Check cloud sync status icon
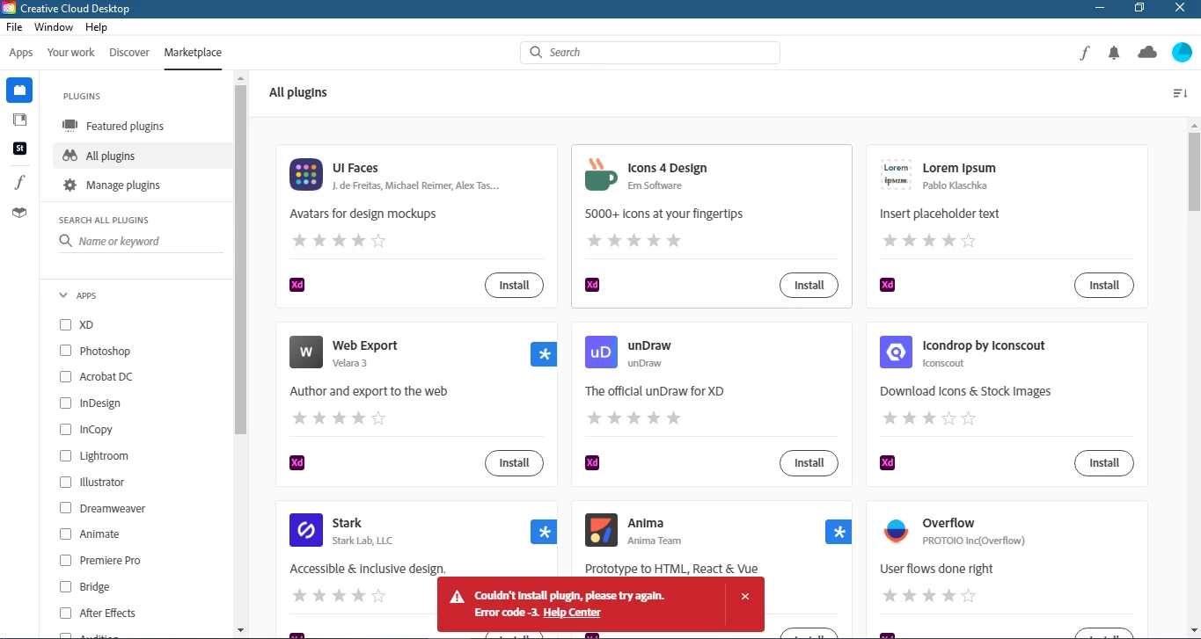Screen dimensions: 1201x639 click(1147, 53)
